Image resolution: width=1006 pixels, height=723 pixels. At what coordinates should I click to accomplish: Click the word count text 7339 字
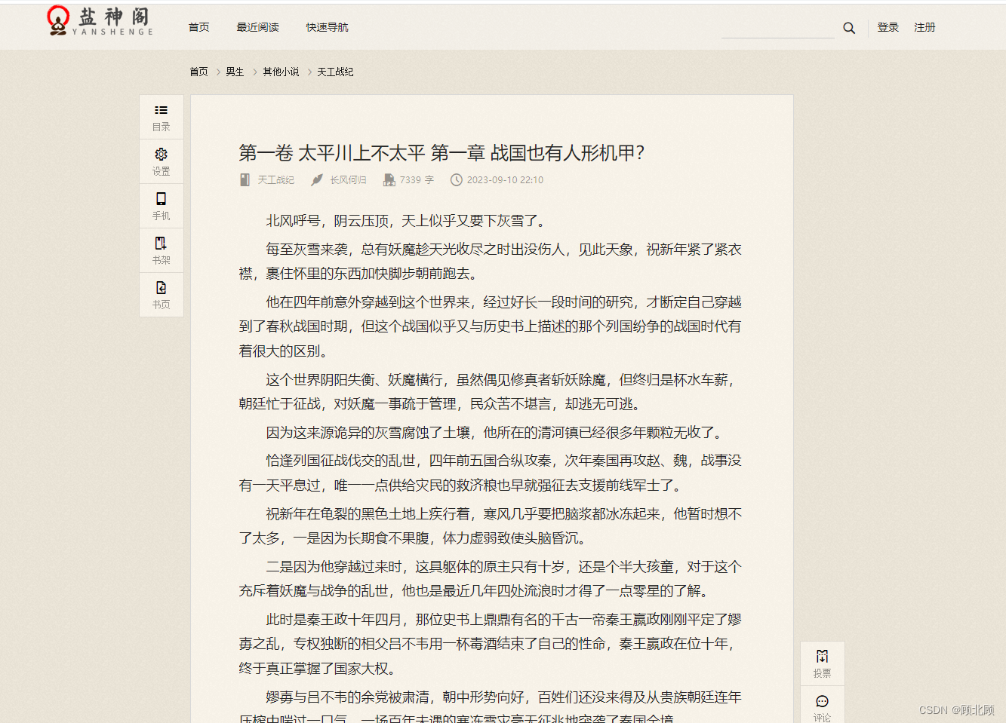417,180
